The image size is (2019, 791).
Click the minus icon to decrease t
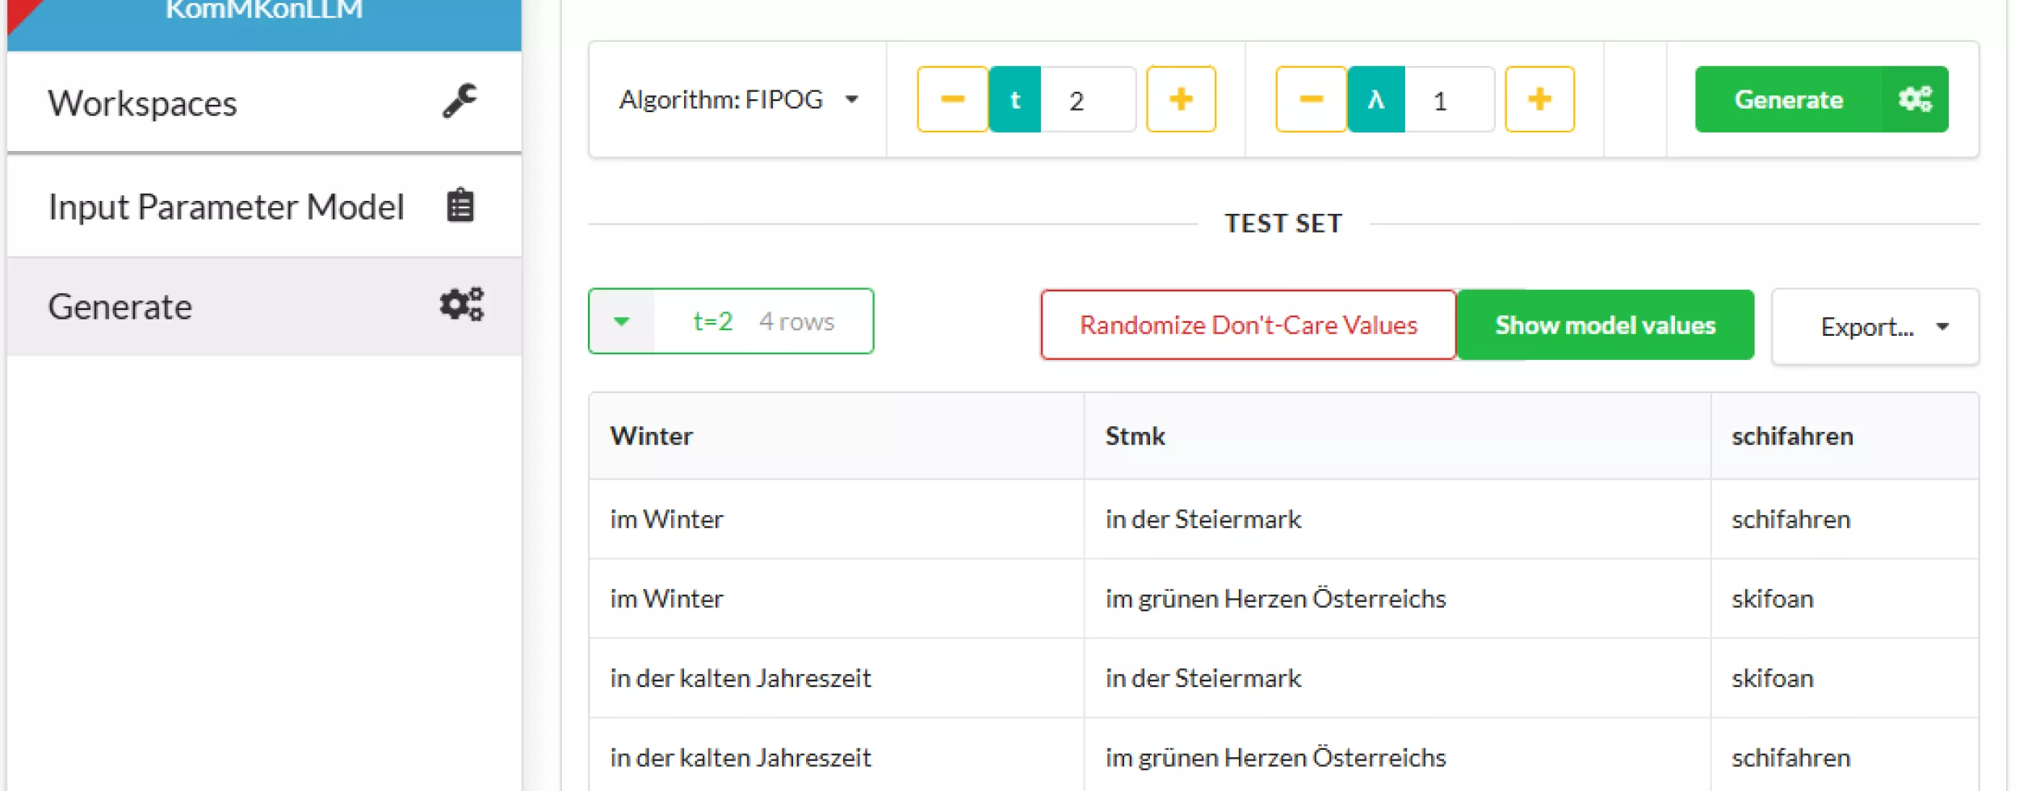(x=953, y=99)
